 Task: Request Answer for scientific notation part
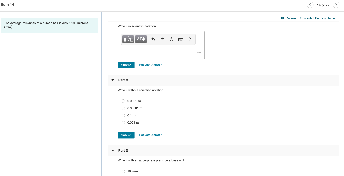click(x=150, y=65)
